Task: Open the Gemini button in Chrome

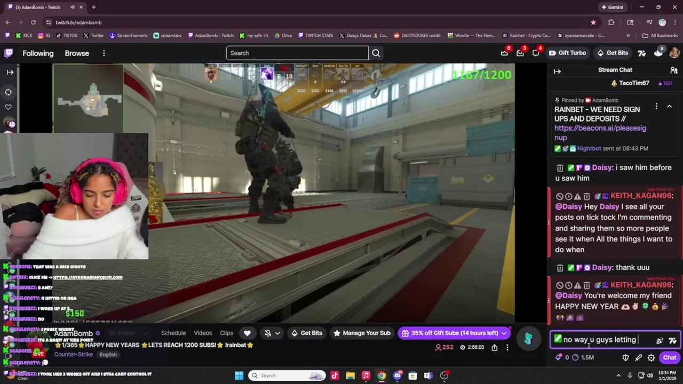Action: click(613, 7)
